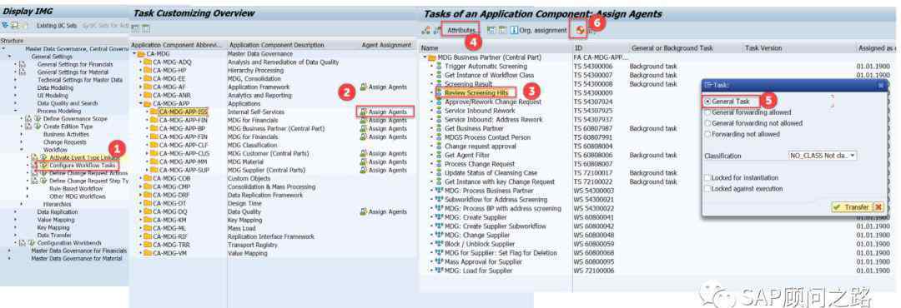Select General forwarding not allowed option
The height and width of the screenshot is (308, 901).
[x=708, y=123]
